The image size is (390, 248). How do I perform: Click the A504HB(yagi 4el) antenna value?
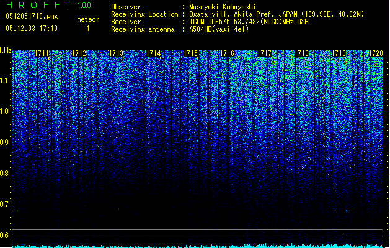(219, 29)
